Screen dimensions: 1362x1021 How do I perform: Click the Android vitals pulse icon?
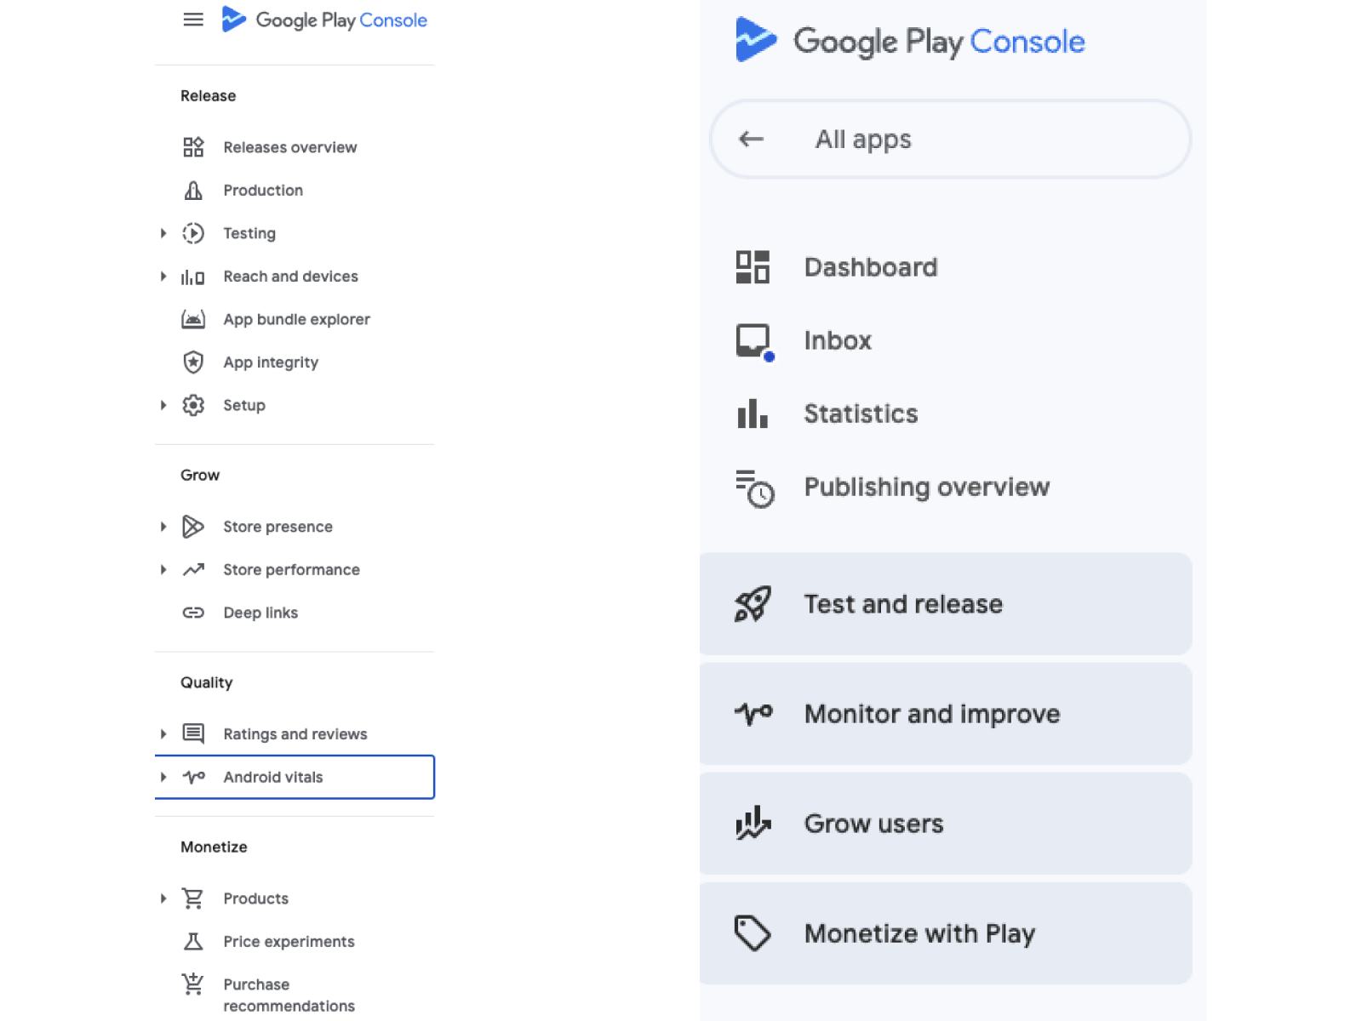(x=193, y=777)
